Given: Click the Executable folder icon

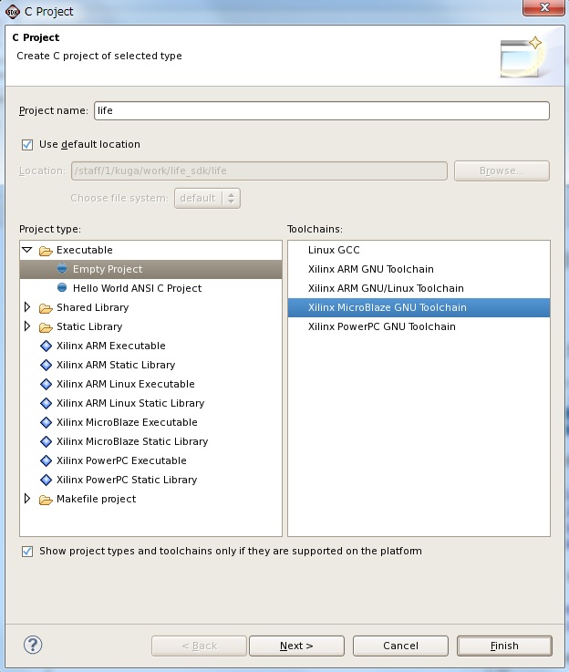Looking at the screenshot, I should (46, 250).
